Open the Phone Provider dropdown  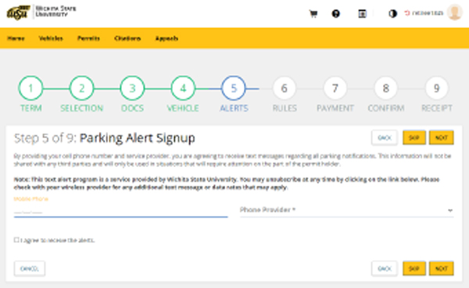coord(346,210)
